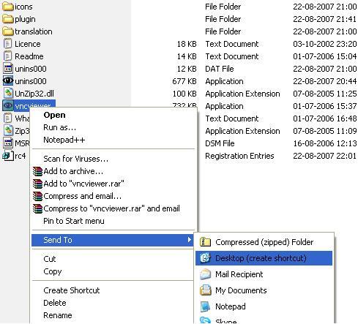Select Scan for Viruses... option
Viewport: 358px width, 324px height.
click(x=75, y=159)
